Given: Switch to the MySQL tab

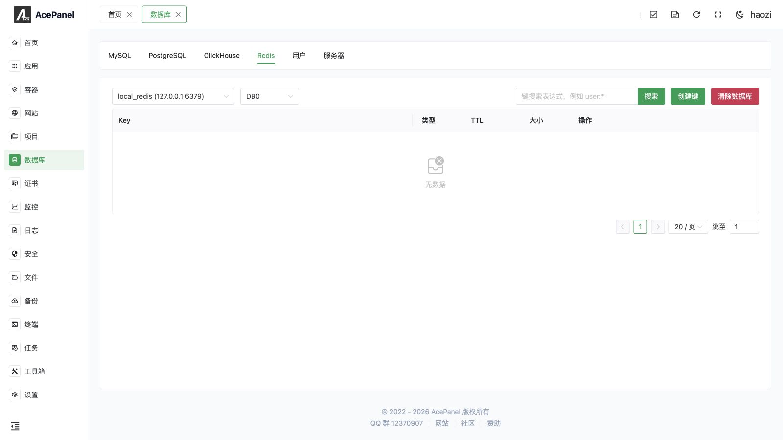Looking at the screenshot, I should click(119, 56).
